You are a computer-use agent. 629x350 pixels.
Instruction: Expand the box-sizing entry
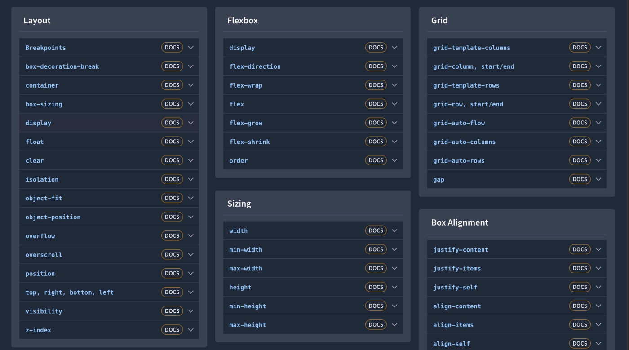190,104
